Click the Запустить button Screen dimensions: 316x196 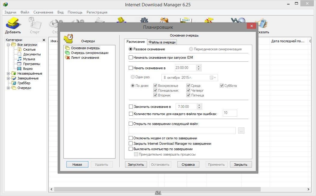136,165
